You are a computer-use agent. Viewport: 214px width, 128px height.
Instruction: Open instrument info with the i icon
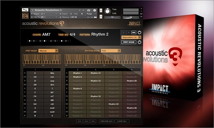(x=95, y=10)
